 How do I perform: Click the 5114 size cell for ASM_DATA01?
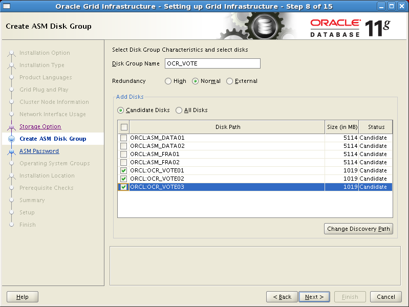click(342, 138)
